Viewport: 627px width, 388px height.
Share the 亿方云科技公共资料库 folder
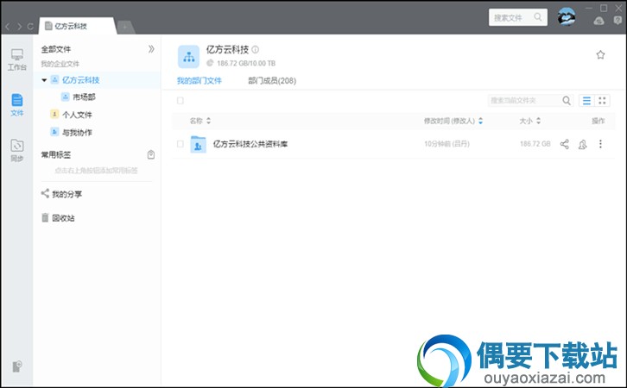point(564,144)
